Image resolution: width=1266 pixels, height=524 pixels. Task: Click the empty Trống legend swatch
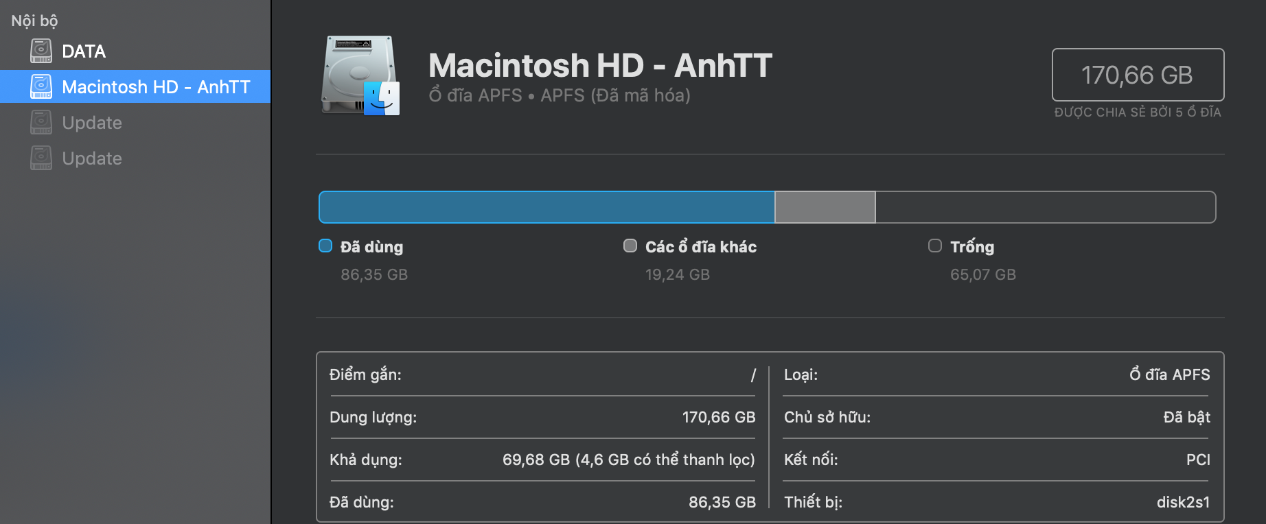click(934, 246)
